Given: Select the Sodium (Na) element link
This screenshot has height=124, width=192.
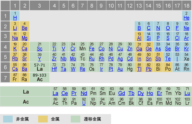Looking at the screenshot, I should coord(15,38).
